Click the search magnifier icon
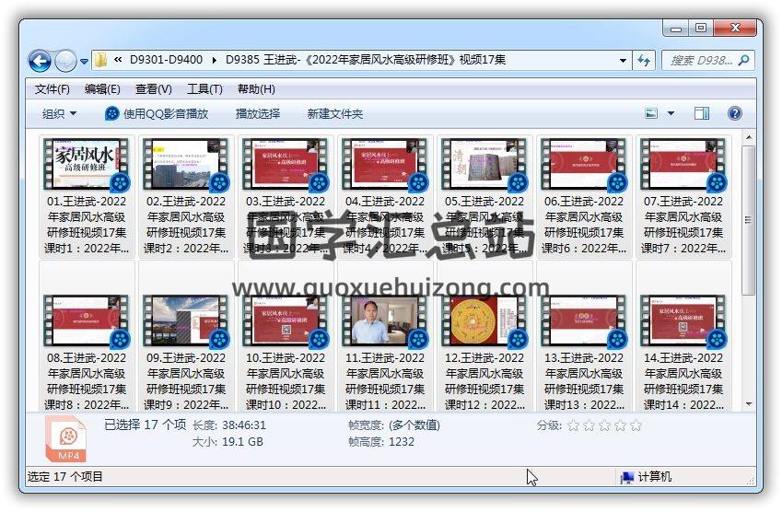The height and width of the screenshot is (512, 782). [x=743, y=60]
